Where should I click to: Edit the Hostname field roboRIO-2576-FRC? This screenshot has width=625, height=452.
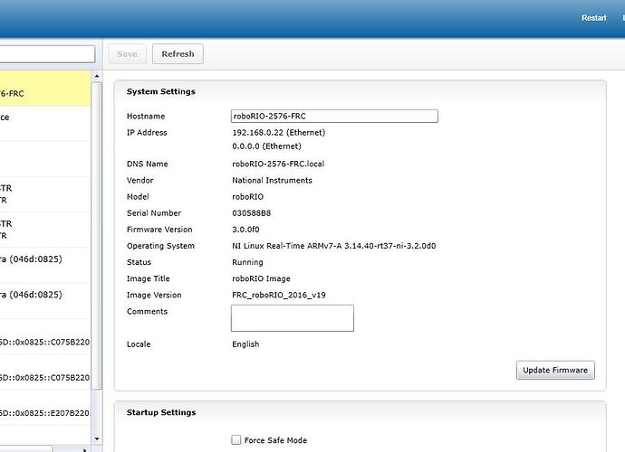pyautogui.click(x=334, y=117)
